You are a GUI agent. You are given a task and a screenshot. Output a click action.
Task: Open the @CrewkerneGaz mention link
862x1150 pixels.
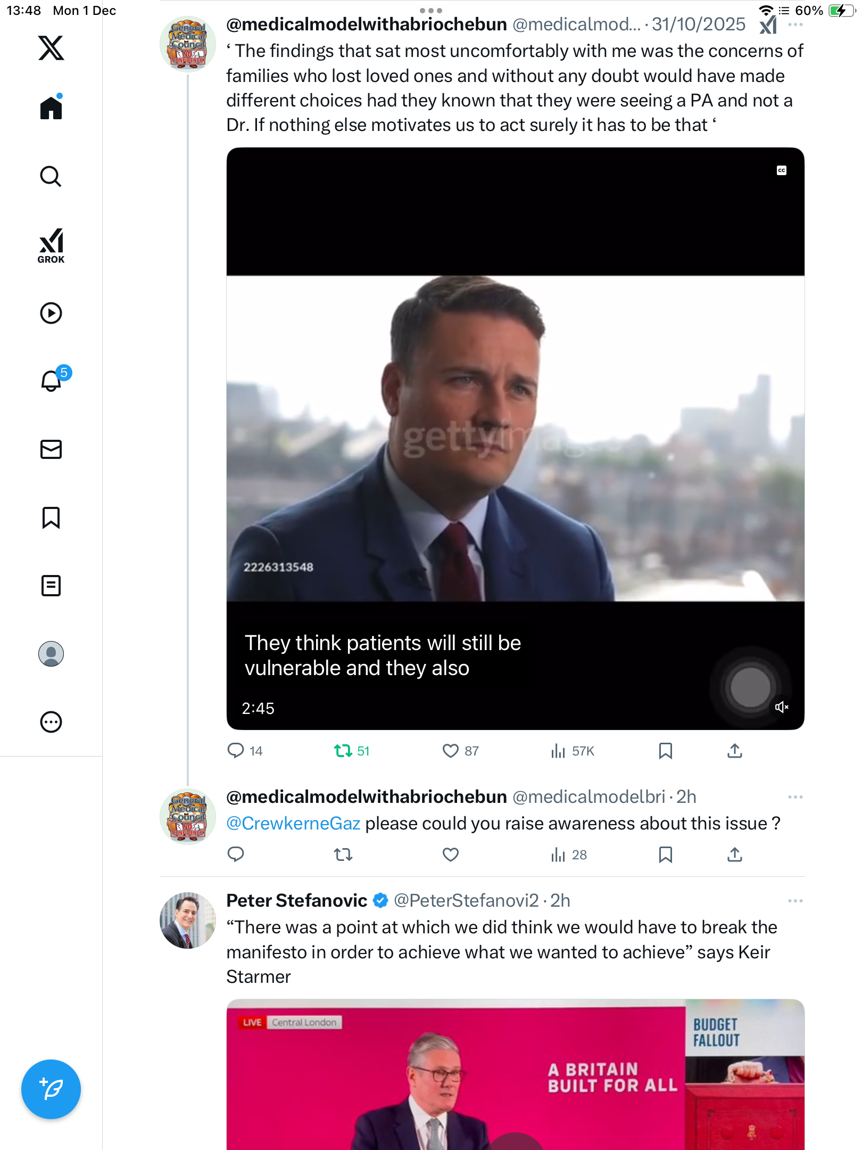pos(293,824)
